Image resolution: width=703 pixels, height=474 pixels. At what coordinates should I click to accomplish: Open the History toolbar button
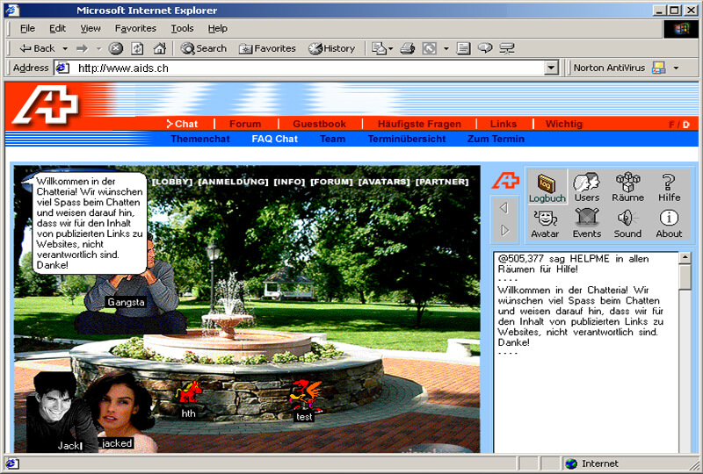click(332, 48)
